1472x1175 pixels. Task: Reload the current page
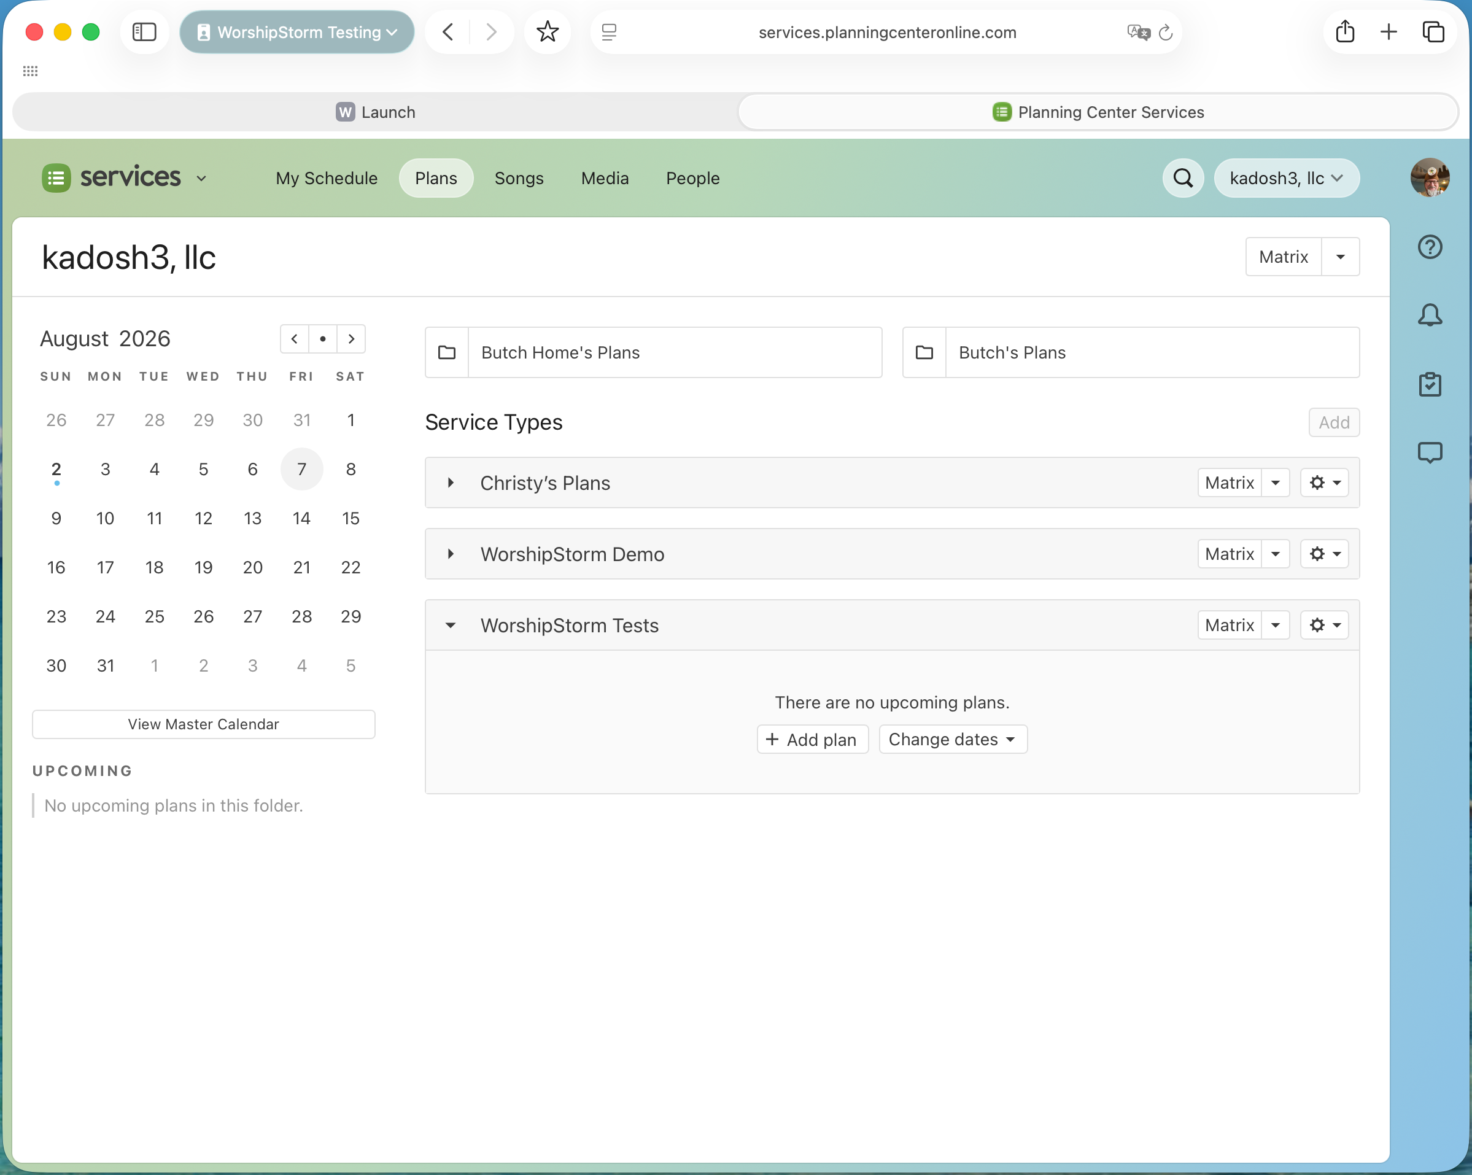tap(1166, 32)
